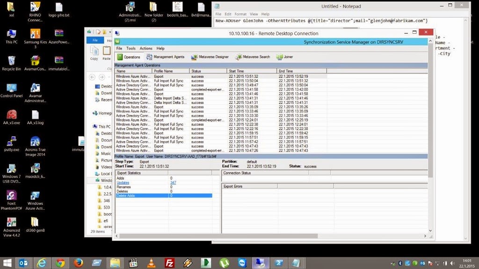Open Metaverse Search

click(253, 57)
